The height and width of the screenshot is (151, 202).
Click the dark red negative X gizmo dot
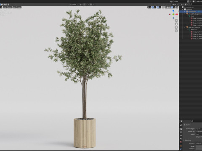tap(170, 14)
